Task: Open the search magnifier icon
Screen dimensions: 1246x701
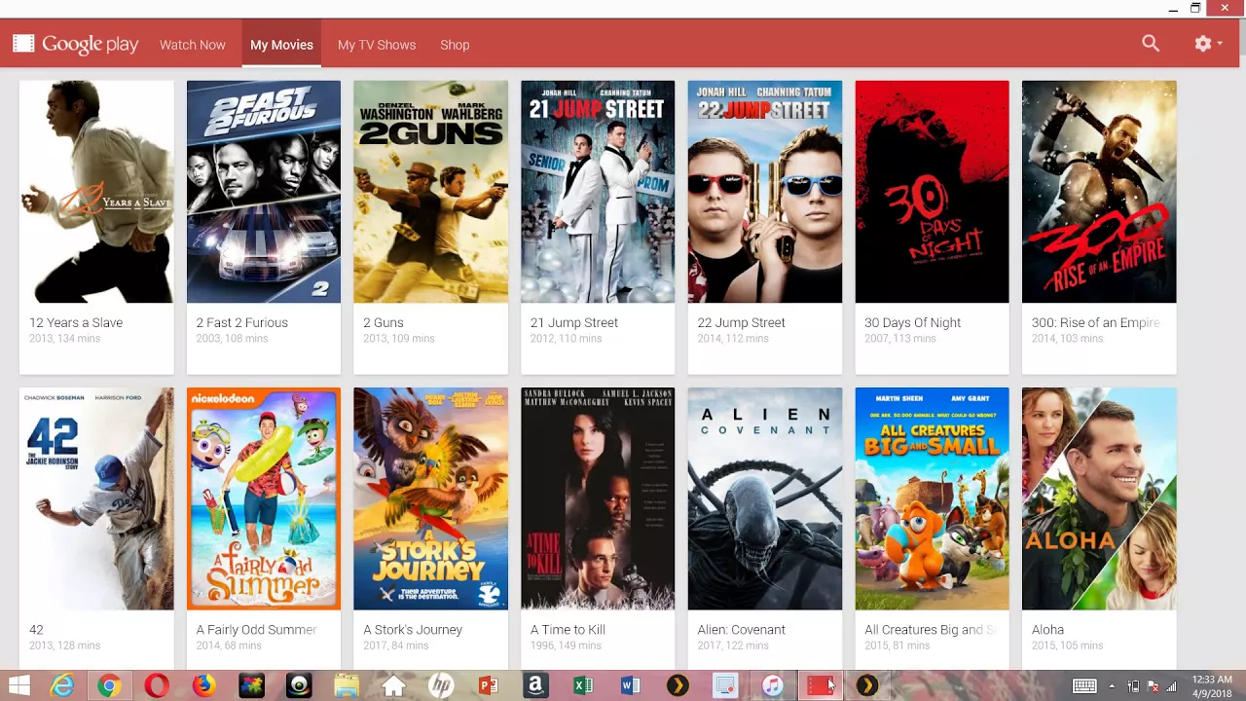Action: pyautogui.click(x=1151, y=43)
